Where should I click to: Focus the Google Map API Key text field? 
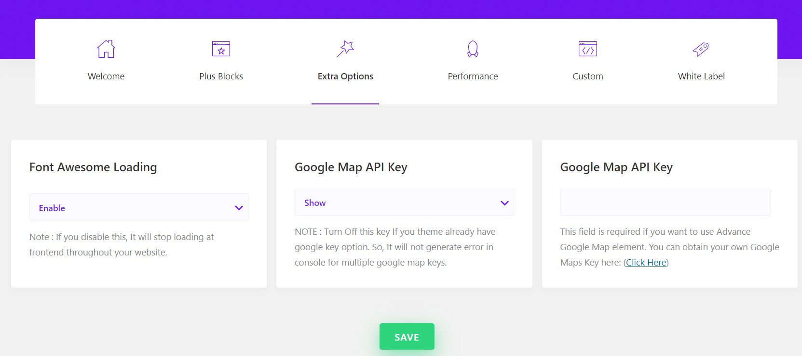665,203
